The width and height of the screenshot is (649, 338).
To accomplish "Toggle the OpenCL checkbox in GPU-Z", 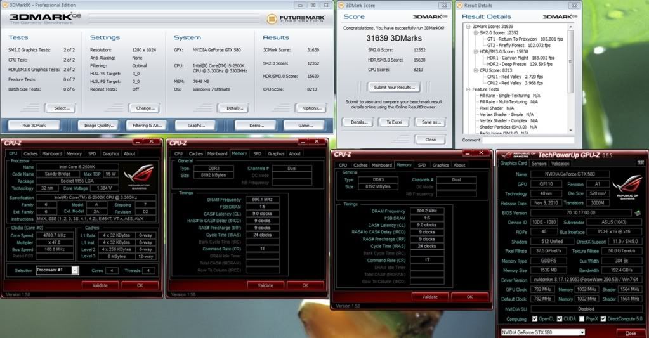I will pyautogui.click(x=535, y=318).
